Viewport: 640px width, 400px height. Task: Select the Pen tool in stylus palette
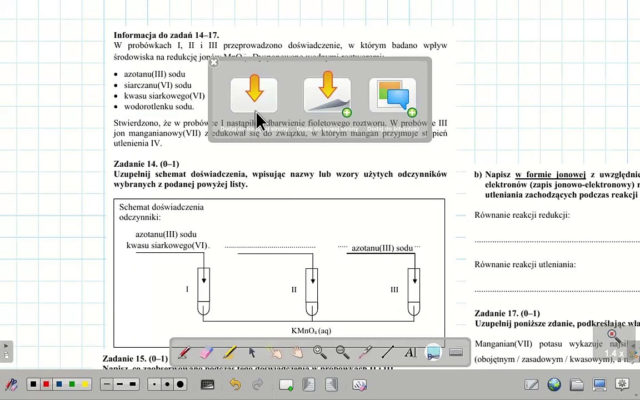(184, 352)
